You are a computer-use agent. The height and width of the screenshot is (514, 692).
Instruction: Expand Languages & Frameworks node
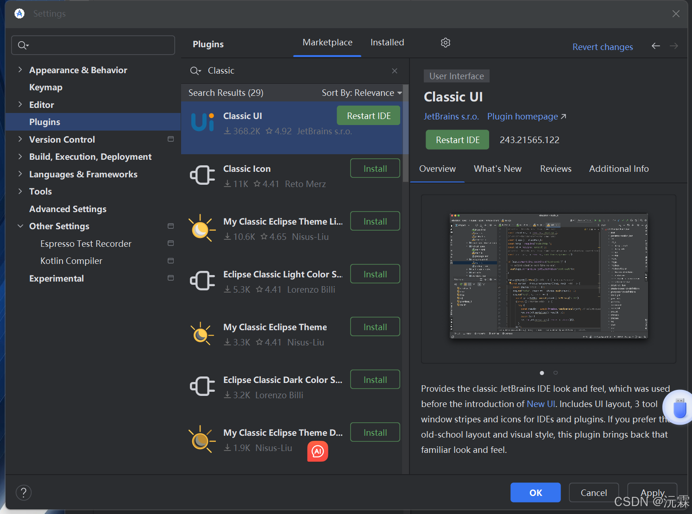pyautogui.click(x=20, y=174)
